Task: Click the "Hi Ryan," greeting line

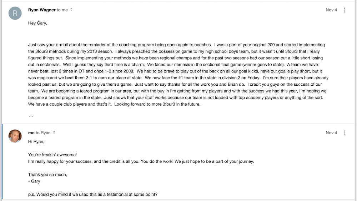Action: click(x=36, y=142)
